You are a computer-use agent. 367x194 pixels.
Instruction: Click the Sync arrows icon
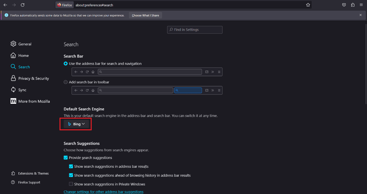pos(13,89)
